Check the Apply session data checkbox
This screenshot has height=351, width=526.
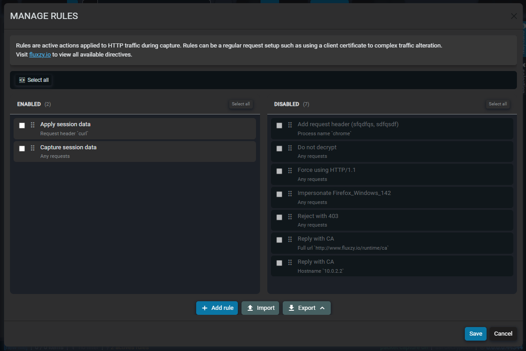pyautogui.click(x=22, y=125)
